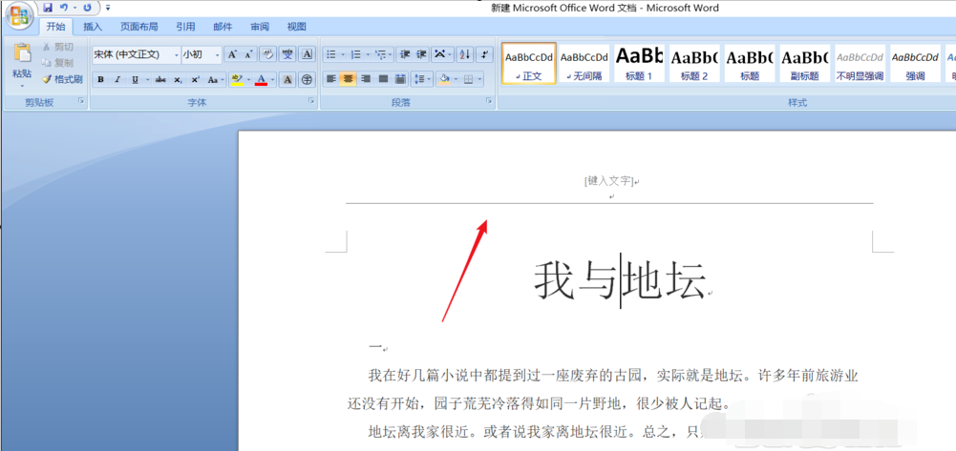This screenshot has height=451, width=956.
Task: Customize the Quick Access Toolbar
Action: [108, 8]
